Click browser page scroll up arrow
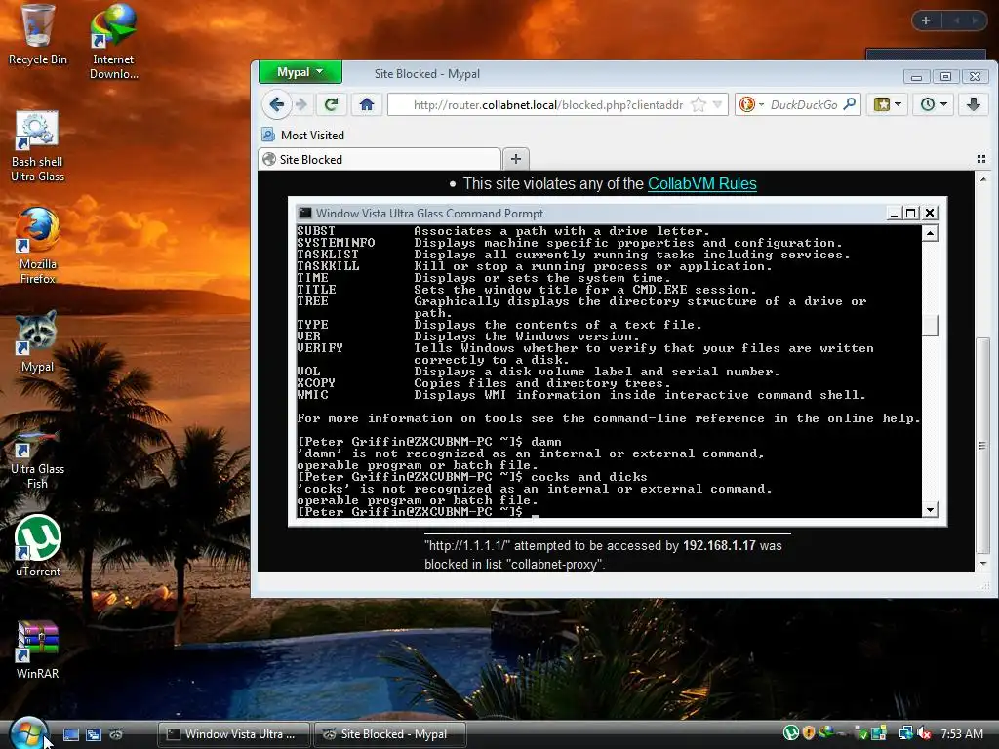 click(983, 179)
